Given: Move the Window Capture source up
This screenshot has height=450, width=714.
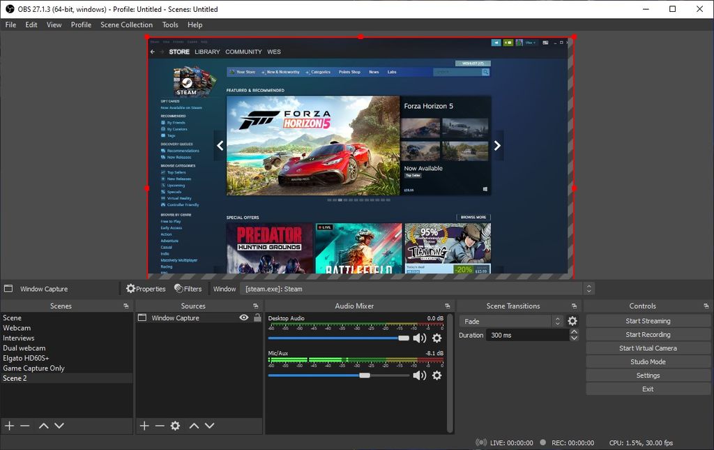Looking at the screenshot, I should coord(193,426).
